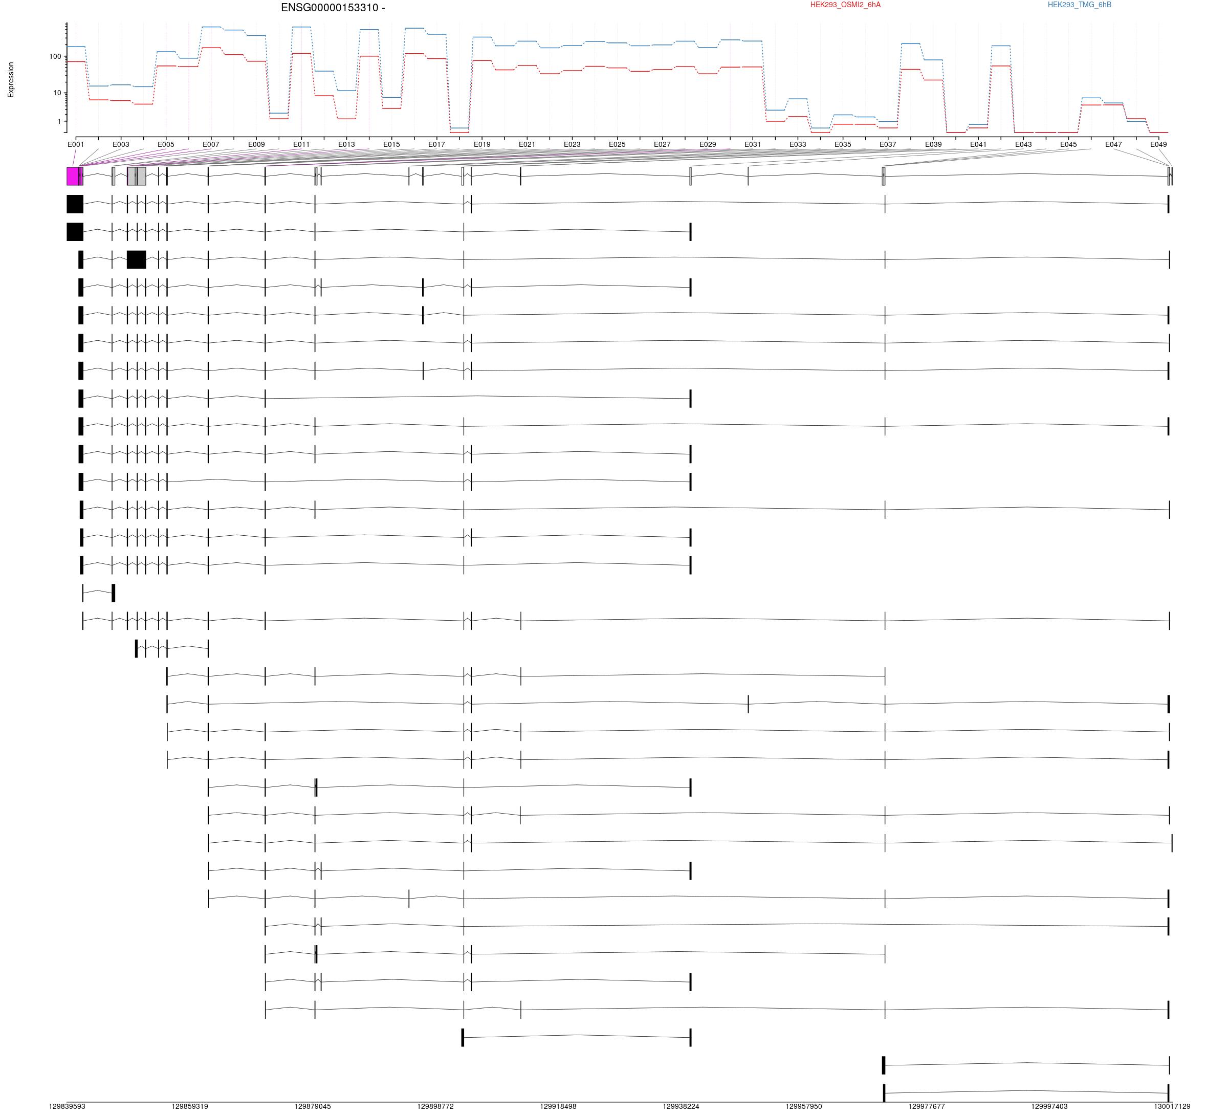Click genomic coordinate 129879045
Viewport: 1228px width, 1115px height.
point(313,1106)
